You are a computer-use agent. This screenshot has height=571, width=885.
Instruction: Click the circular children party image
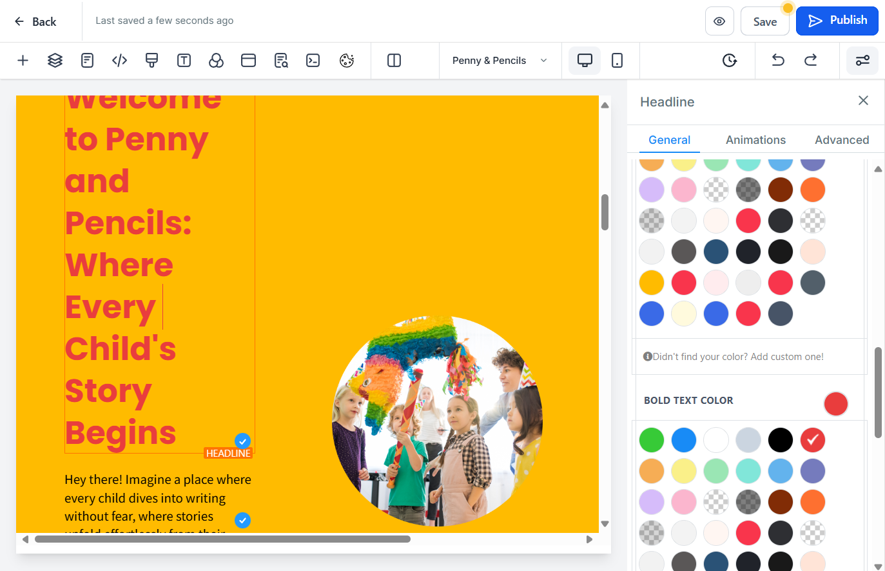pos(437,422)
